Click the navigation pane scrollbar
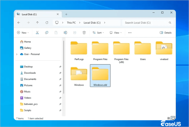189x127 pixels. point(64,67)
